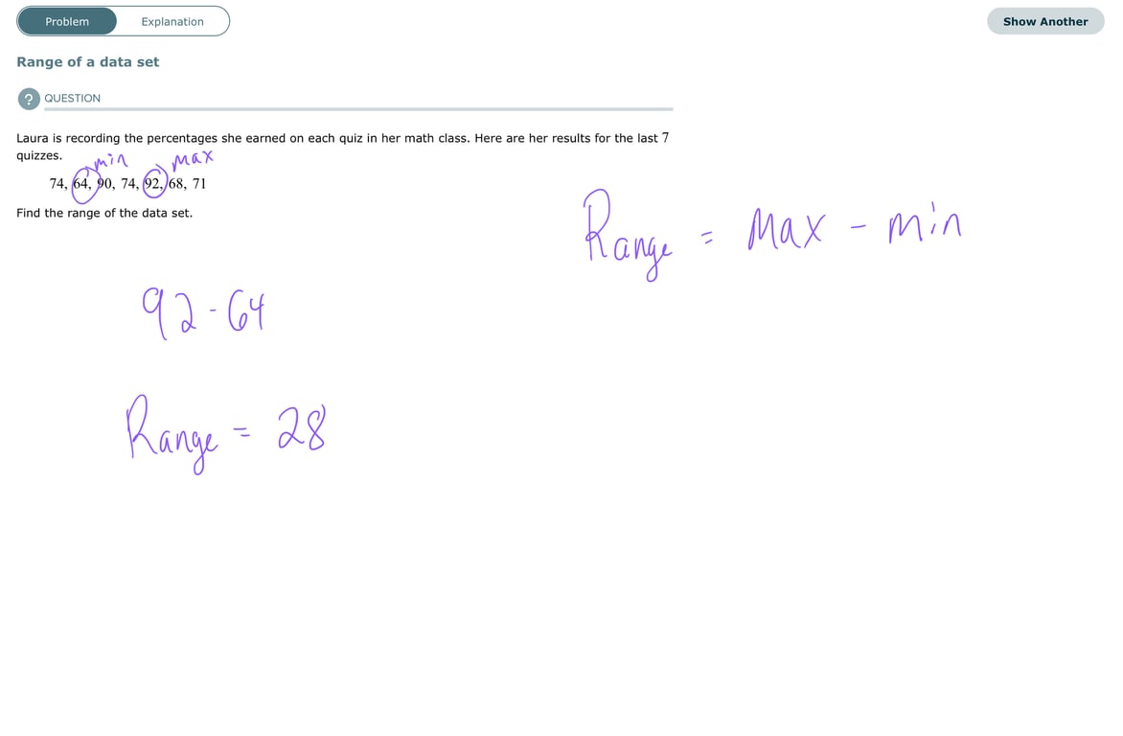Click the number 68 in the data list

pos(177,183)
